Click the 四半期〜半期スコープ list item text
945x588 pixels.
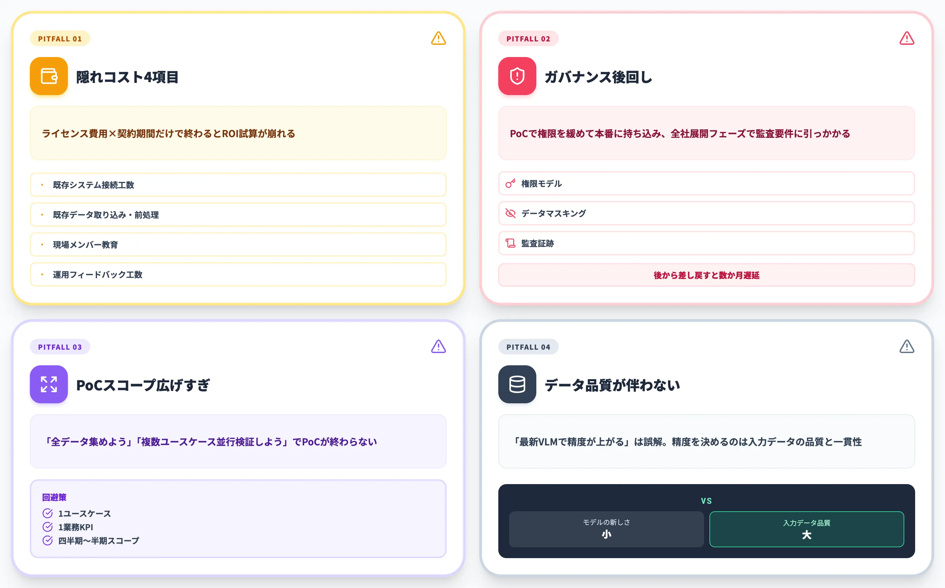tap(98, 540)
